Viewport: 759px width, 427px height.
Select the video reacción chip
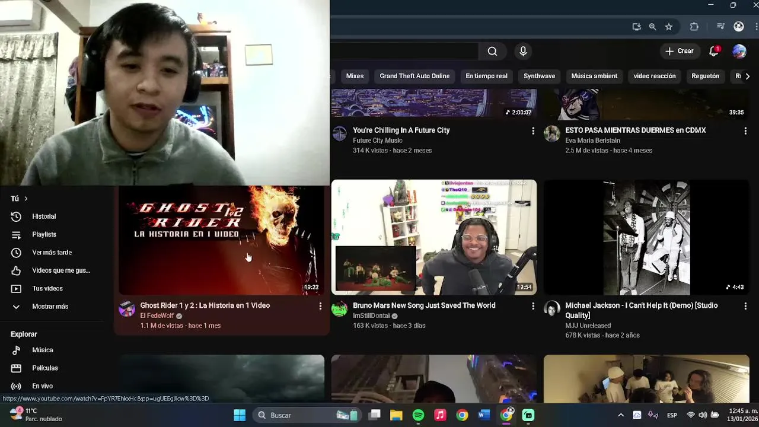point(655,76)
